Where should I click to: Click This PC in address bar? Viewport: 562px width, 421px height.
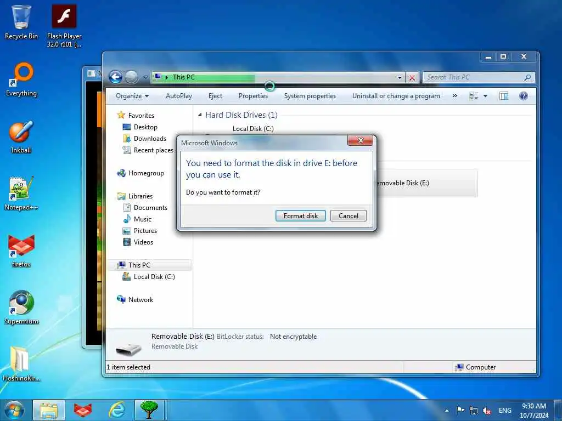point(183,77)
